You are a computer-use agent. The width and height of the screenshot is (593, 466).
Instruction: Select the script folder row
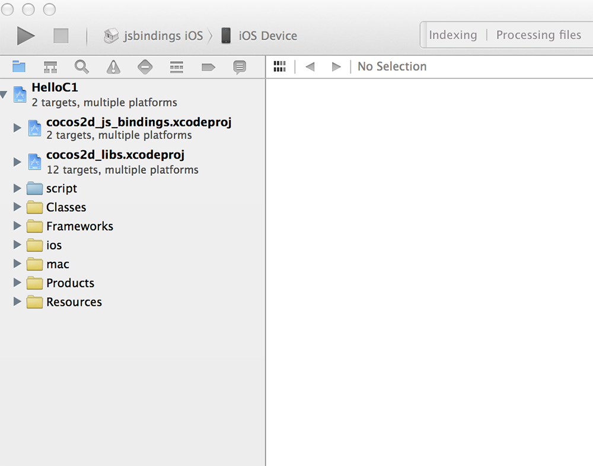coord(132,188)
